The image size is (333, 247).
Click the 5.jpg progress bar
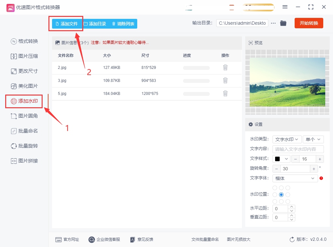196,94
